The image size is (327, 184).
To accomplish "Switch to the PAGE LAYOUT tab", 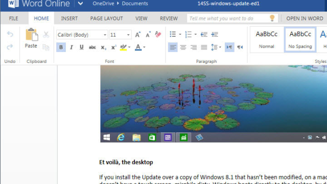I will tap(106, 18).
